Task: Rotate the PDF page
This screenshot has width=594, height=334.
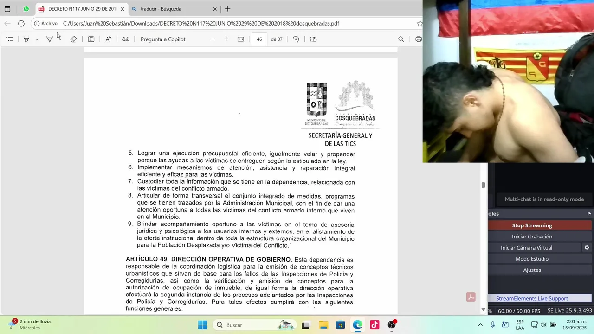Action: coord(296,39)
